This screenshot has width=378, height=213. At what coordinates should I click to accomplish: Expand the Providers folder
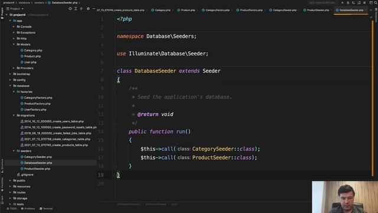(14, 68)
